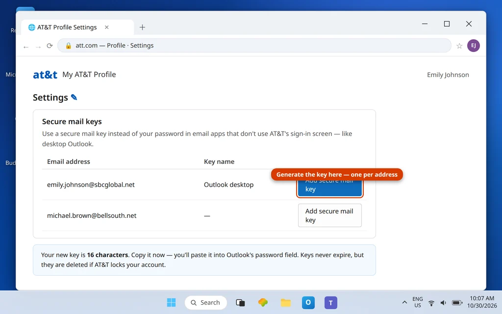
Task: Click the My AT&T Profile title
Action: pyautogui.click(x=89, y=75)
